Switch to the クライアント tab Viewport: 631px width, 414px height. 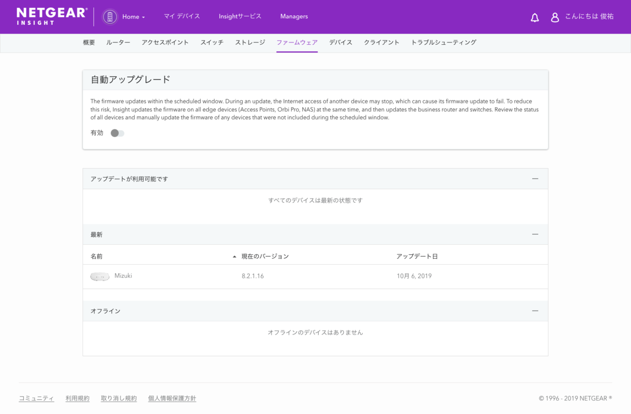pyautogui.click(x=382, y=43)
